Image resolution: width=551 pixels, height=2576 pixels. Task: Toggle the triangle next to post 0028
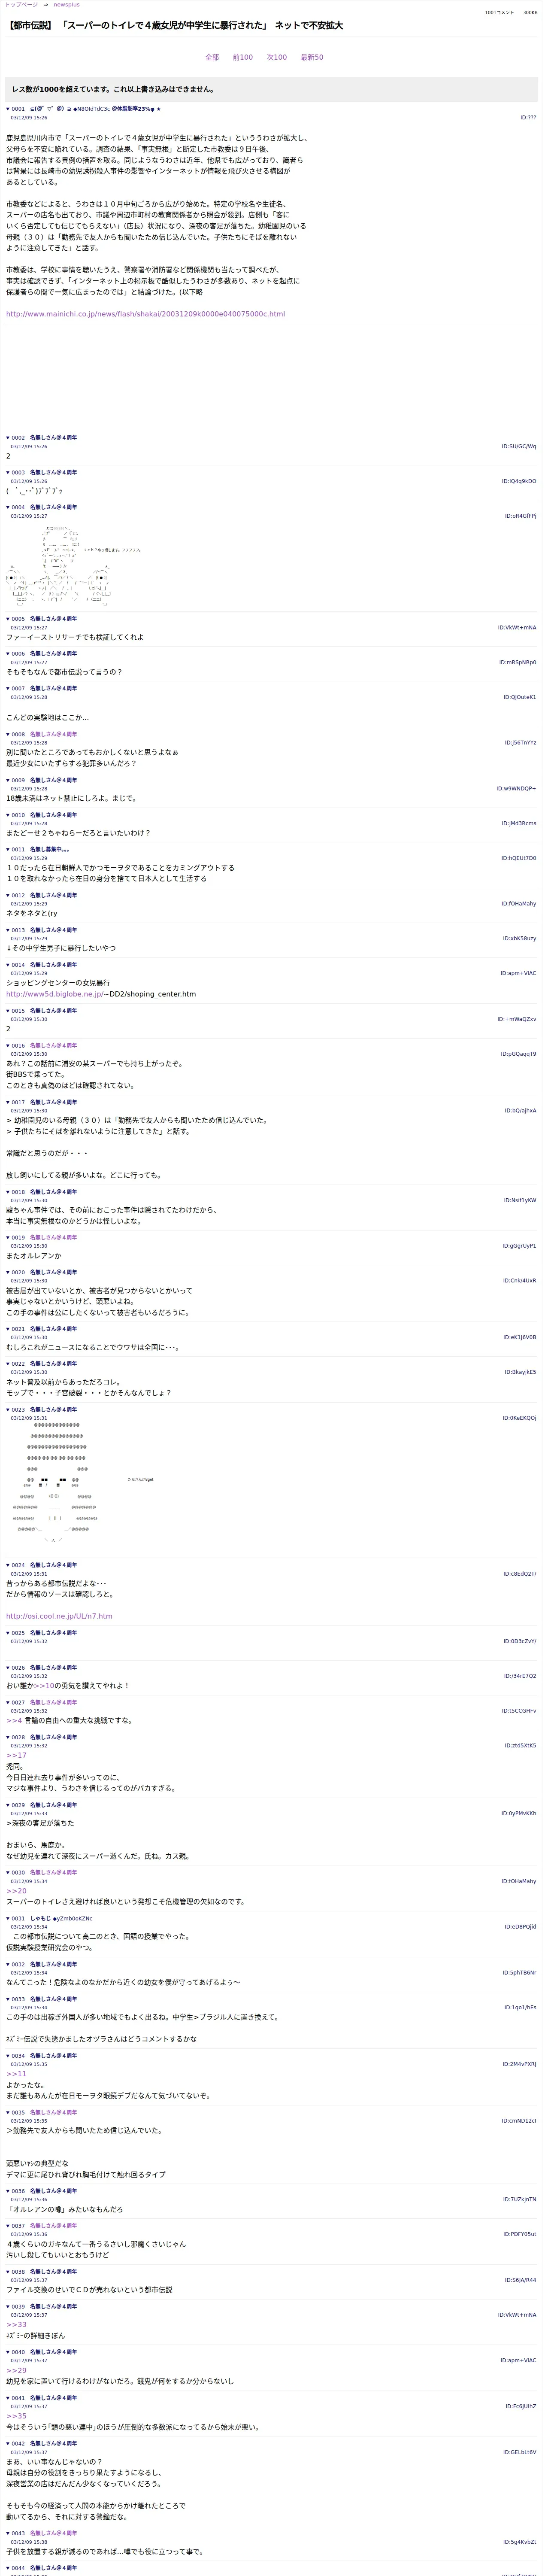pyautogui.click(x=8, y=1737)
